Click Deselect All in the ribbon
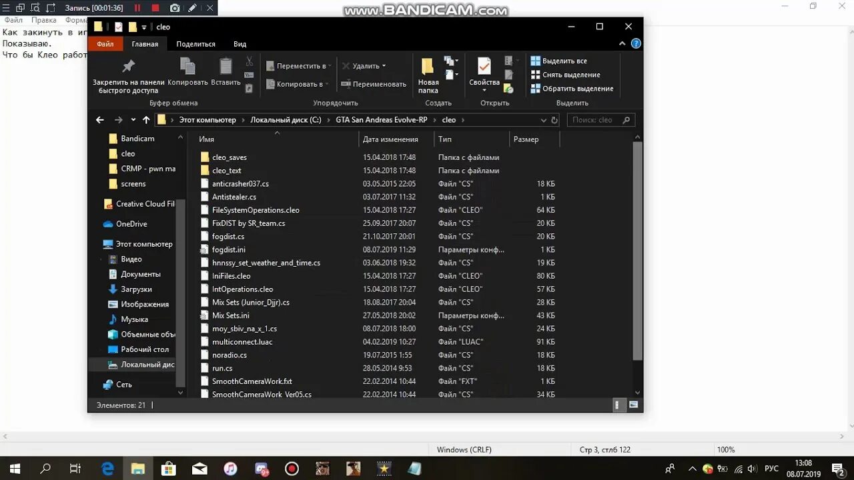854x480 pixels. (565, 75)
